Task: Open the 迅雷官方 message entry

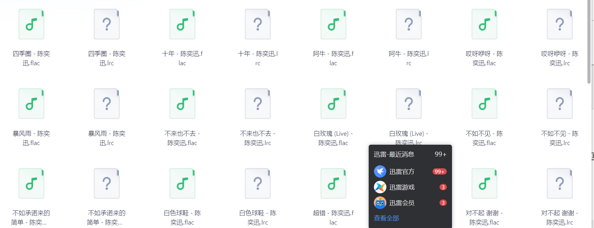Action: click(x=410, y=171)
